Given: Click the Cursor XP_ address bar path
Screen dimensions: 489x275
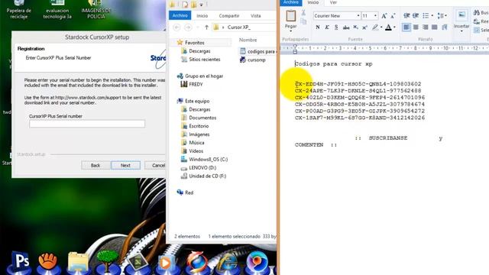Looking at the screenshot, I should (x=239, y=27).
